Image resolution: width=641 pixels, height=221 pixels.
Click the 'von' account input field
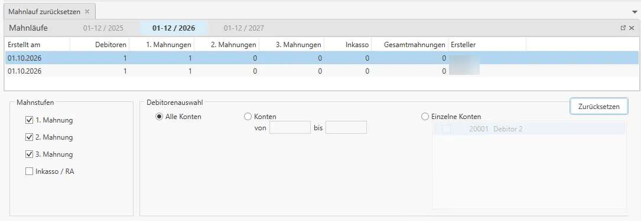click(290, 128)
